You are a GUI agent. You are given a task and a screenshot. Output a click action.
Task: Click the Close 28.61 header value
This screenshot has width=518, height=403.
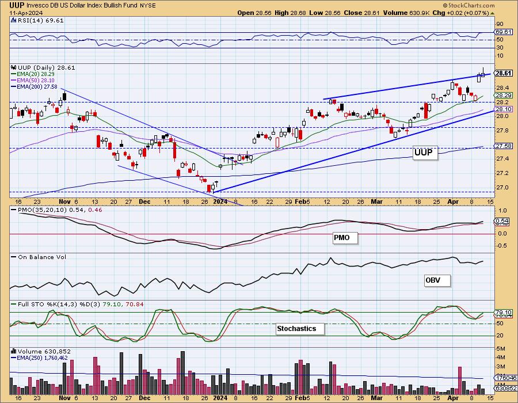[x=362, y=13]
